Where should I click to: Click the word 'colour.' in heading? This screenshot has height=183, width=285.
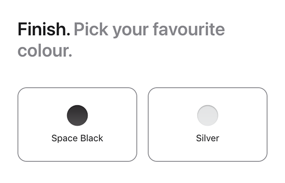45,51
